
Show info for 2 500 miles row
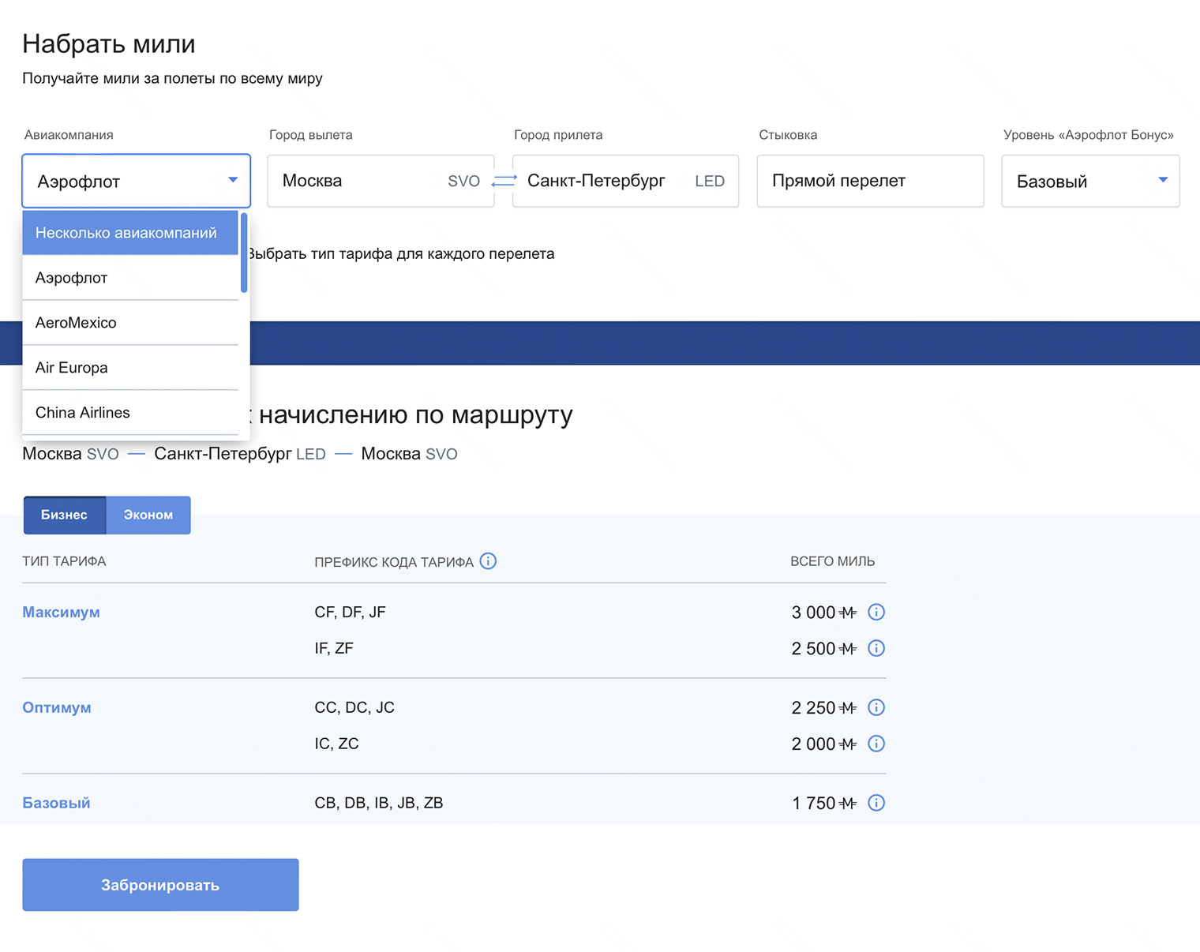(876, 648)
